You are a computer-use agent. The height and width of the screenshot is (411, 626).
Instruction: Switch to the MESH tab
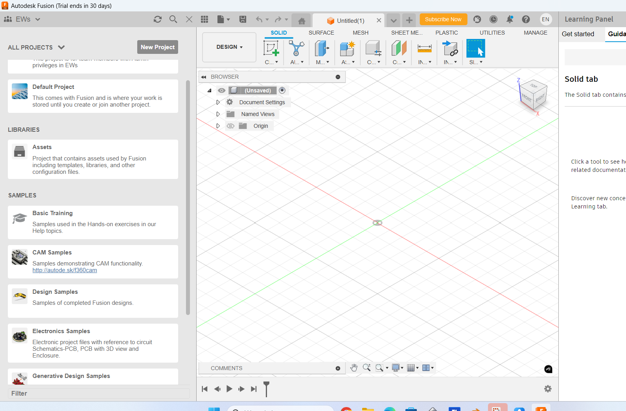pyautogui.click(x=361, y=33)
